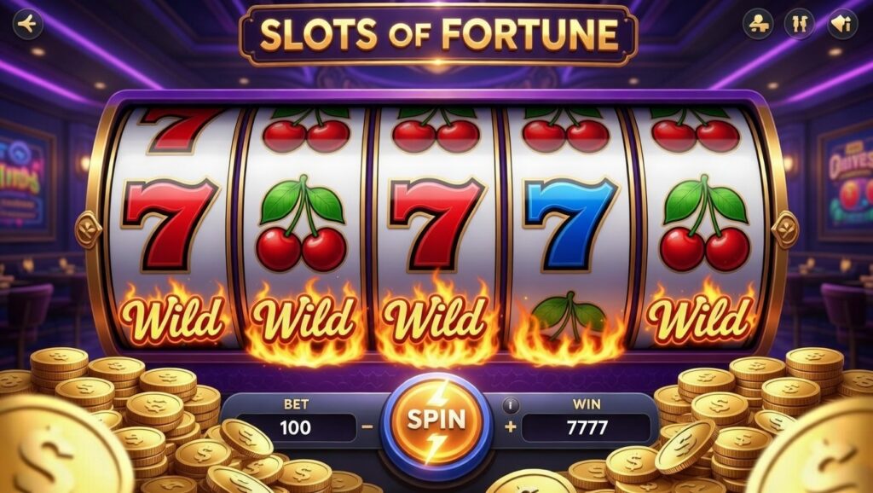Click the left gold ornament on reel frame
The width and height of the screenshot is (873, 493).
89,229
